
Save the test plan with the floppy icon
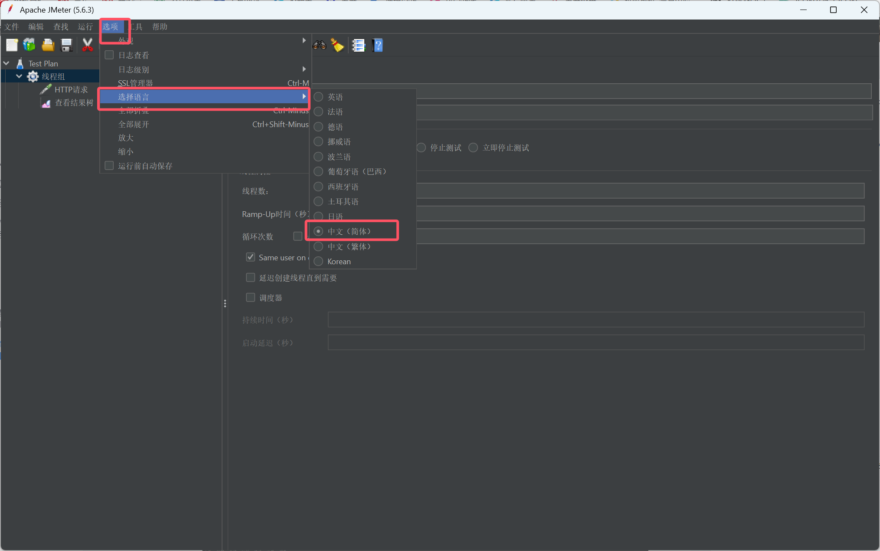point(66,45)
